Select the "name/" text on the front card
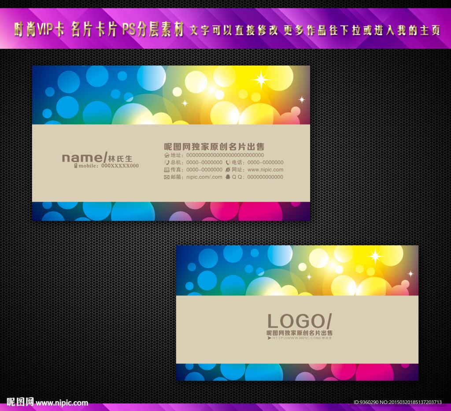 click(x=85, y=158)
